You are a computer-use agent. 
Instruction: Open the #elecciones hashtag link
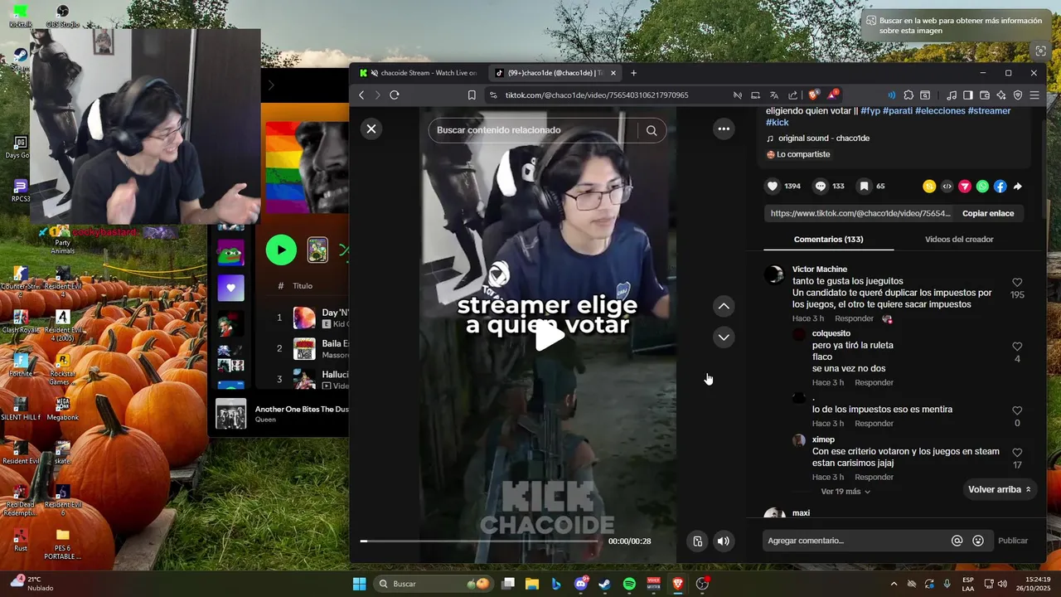pos(940,110)
